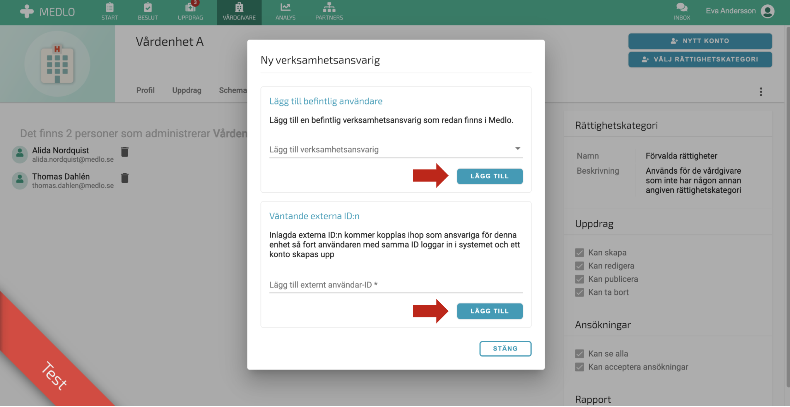Open Partners hierarchy icon

(x=329, y=8)
